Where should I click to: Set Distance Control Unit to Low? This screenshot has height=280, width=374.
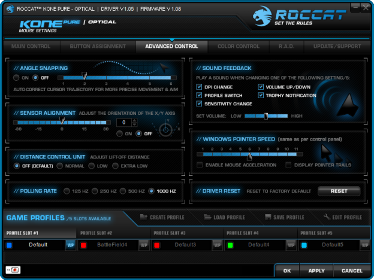(91, 166)
